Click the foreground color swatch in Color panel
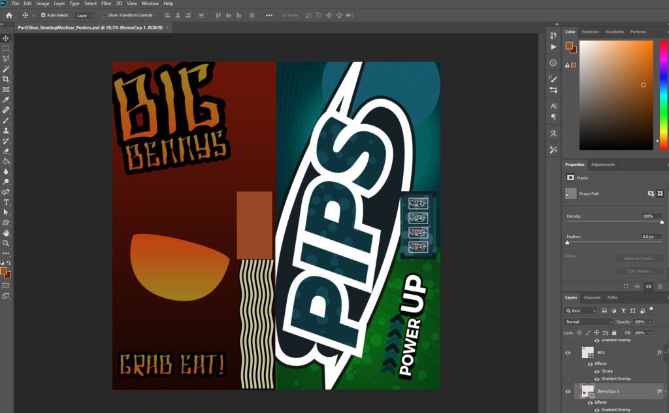The width and height of the screenshot is (669, 413). (569, 46)
